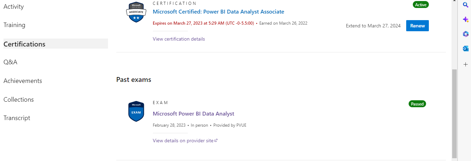This screenshot has width=471, height=161.
Task: Open Achievements in the sidebar
Action: click(23, 81)
